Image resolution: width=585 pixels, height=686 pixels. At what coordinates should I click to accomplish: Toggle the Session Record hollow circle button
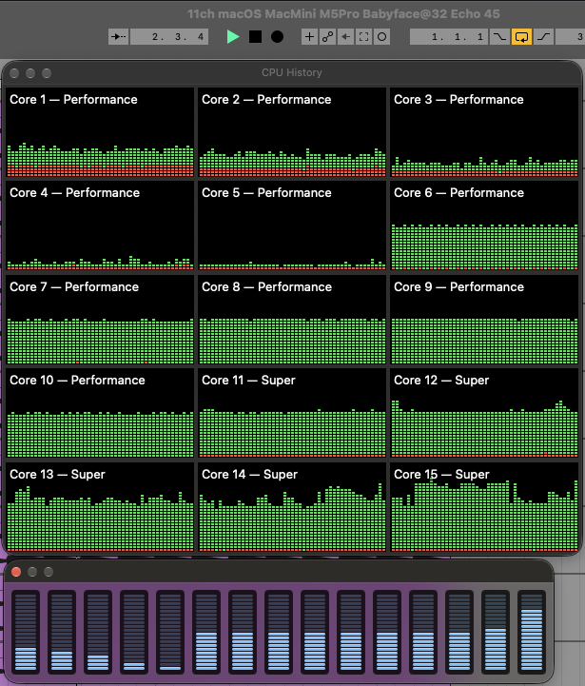381,37
